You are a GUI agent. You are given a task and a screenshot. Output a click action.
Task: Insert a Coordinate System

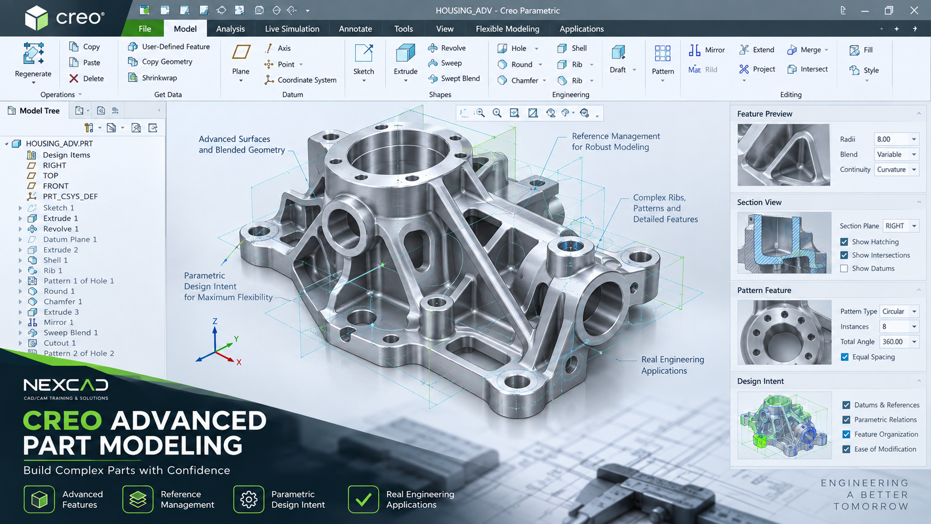pos(300,80)
